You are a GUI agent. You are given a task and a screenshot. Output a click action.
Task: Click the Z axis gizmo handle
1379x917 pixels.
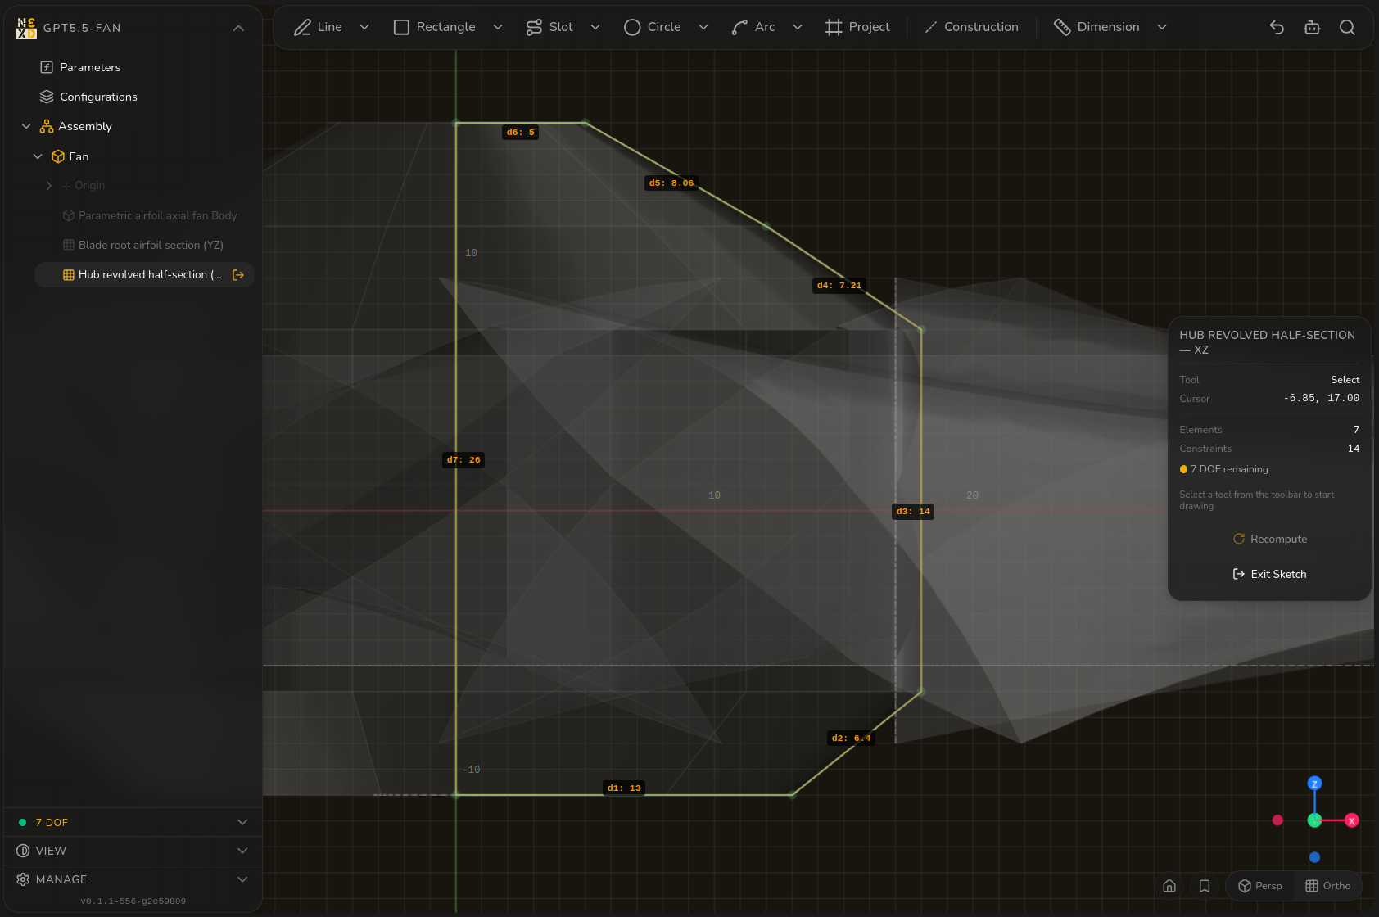coord(1314,784)
